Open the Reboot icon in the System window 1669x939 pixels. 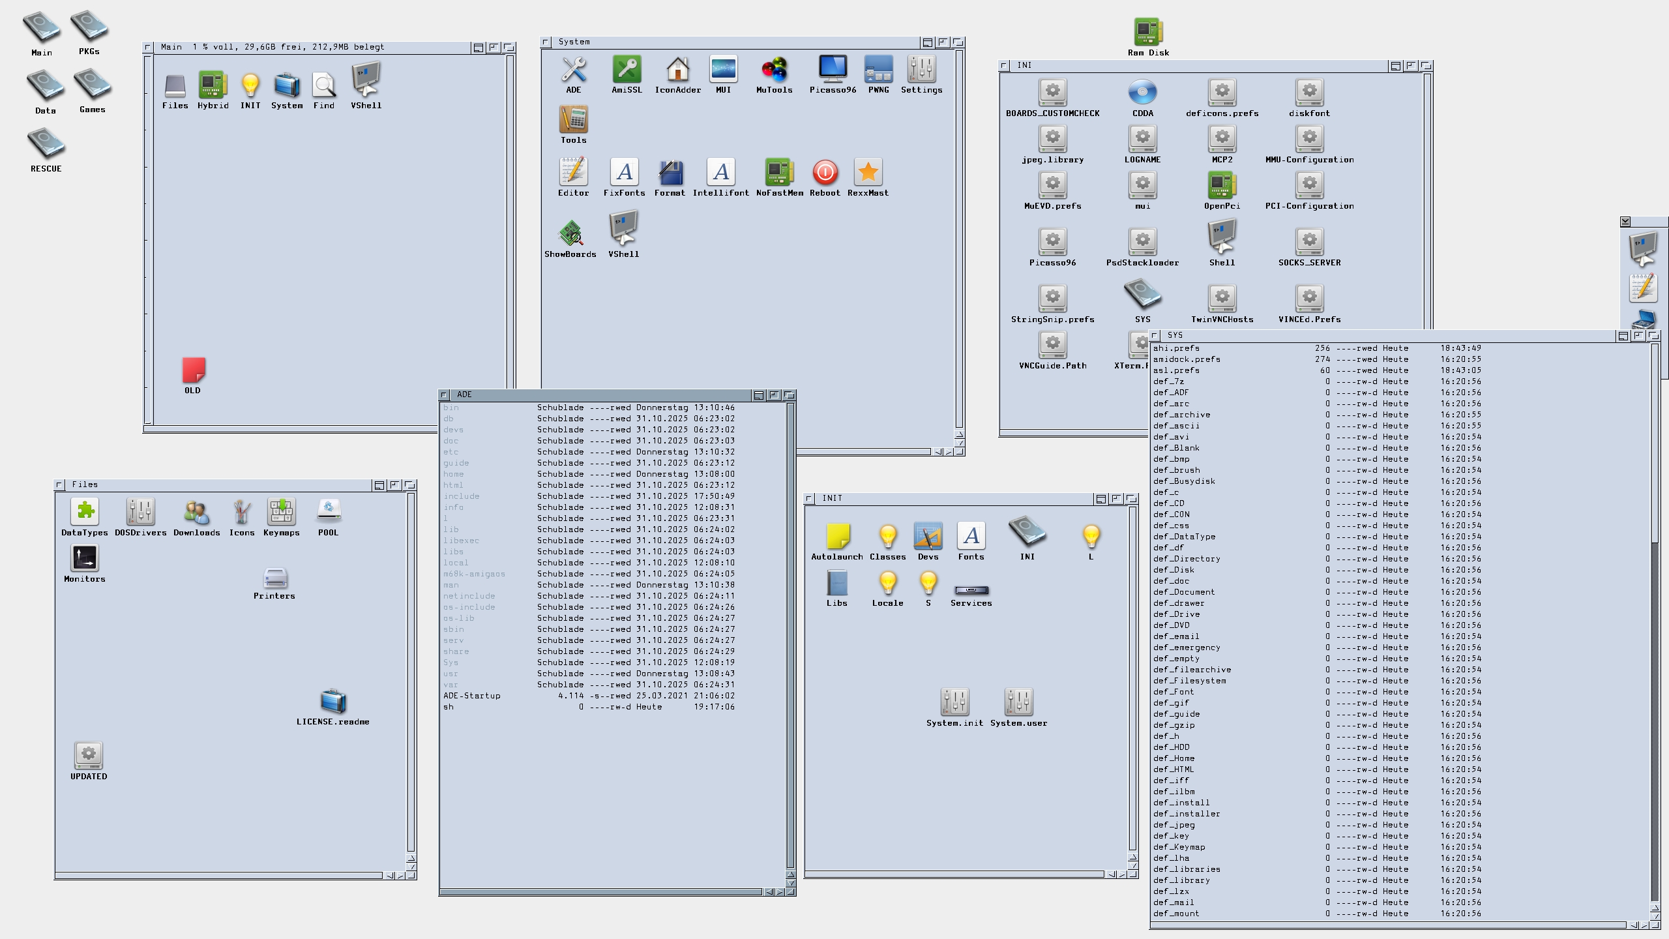[x=825, y=173]
